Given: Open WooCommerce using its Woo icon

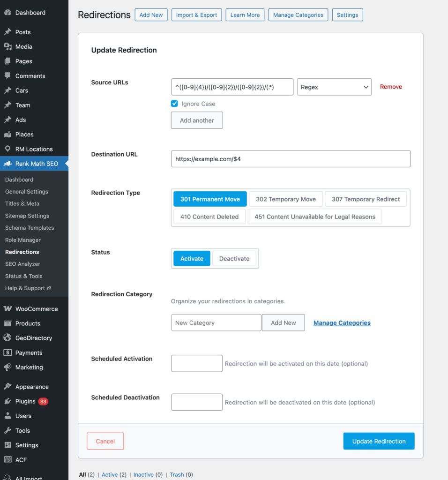Looking at the screenshot, I should click(x=7, y=309).
